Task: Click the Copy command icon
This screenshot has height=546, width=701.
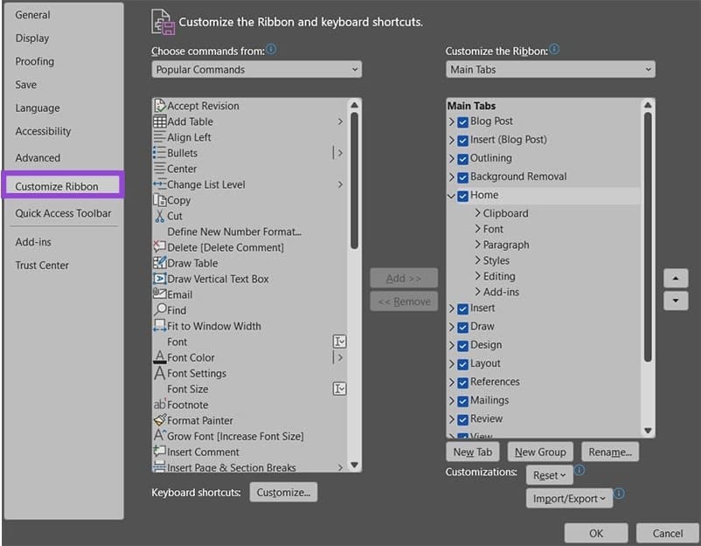Action: pos(160,200)
